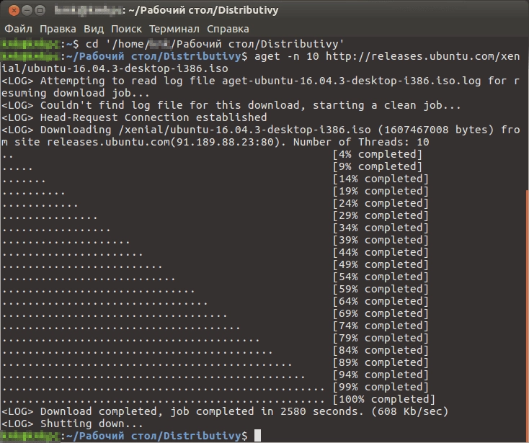Close the terminal window

click(x=14, y=11)
